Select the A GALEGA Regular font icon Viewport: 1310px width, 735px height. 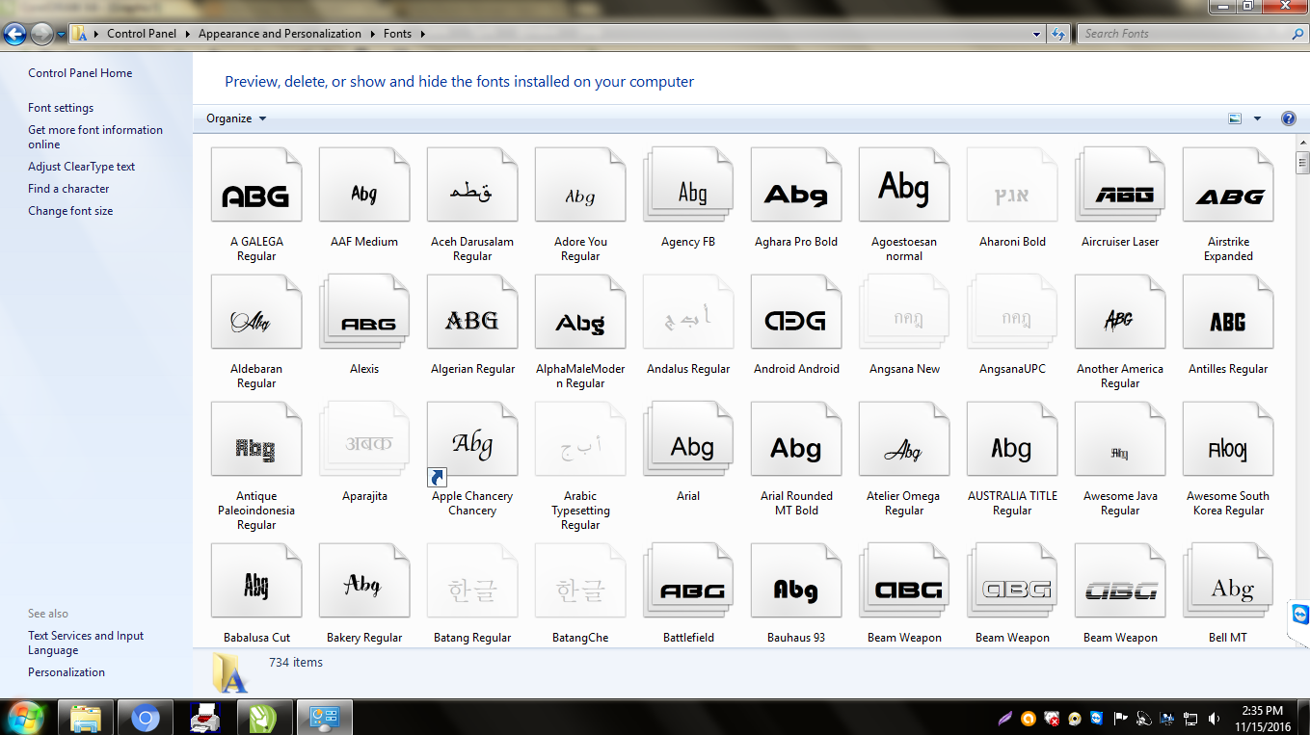click(256, 185)
